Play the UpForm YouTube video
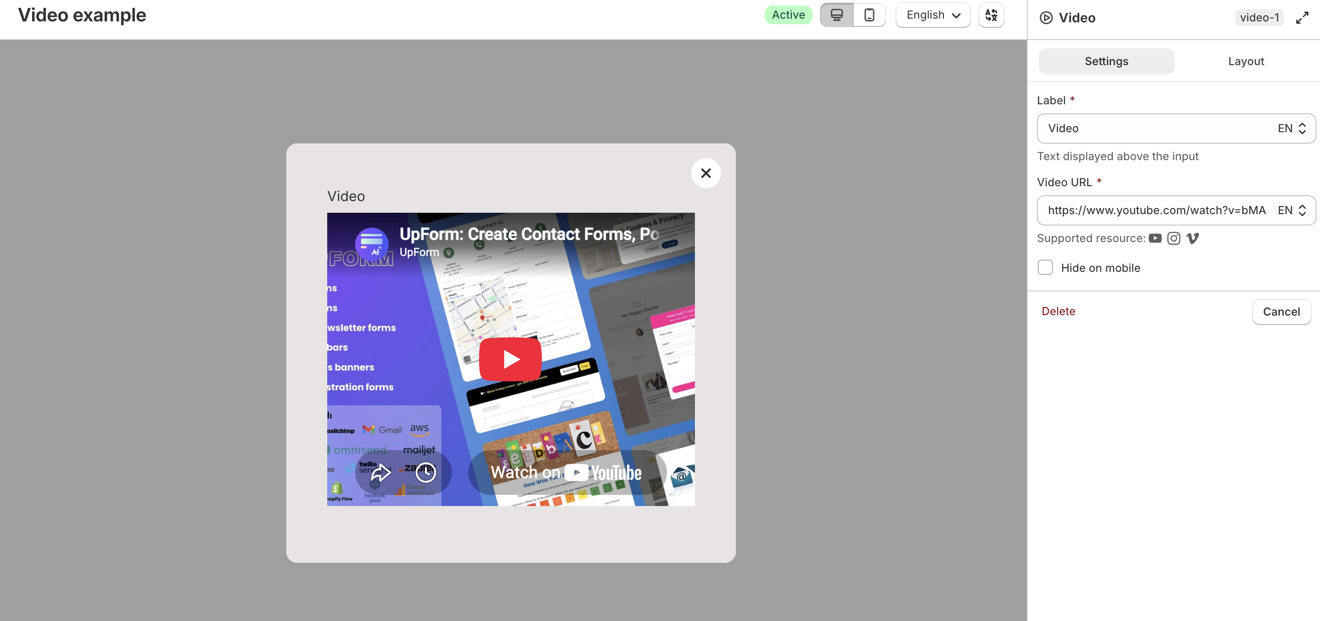 click(x=511, y=359)
